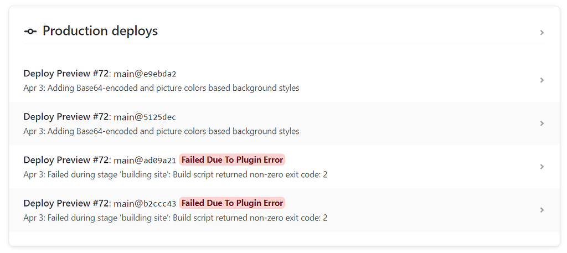This screenshot has width=567, height=253.
Task: Click the commit icon beside Production deploys
Action: [30, 32]
